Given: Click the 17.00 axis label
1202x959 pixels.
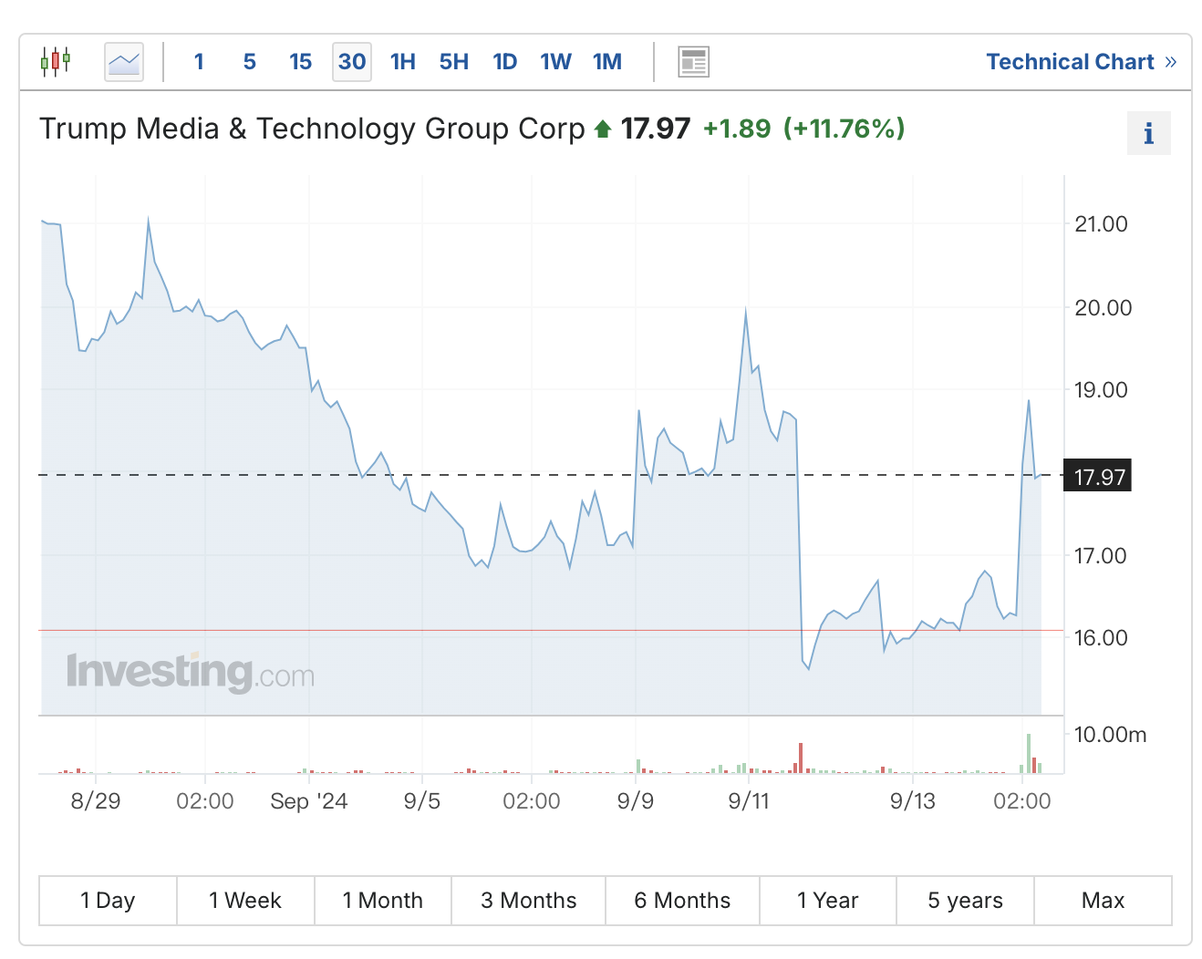Looking at the screenshot, I should coord(1101,555).
